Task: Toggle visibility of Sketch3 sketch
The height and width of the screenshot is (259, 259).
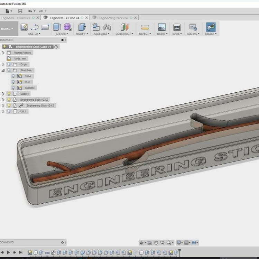Action: [x=13, y=88]
